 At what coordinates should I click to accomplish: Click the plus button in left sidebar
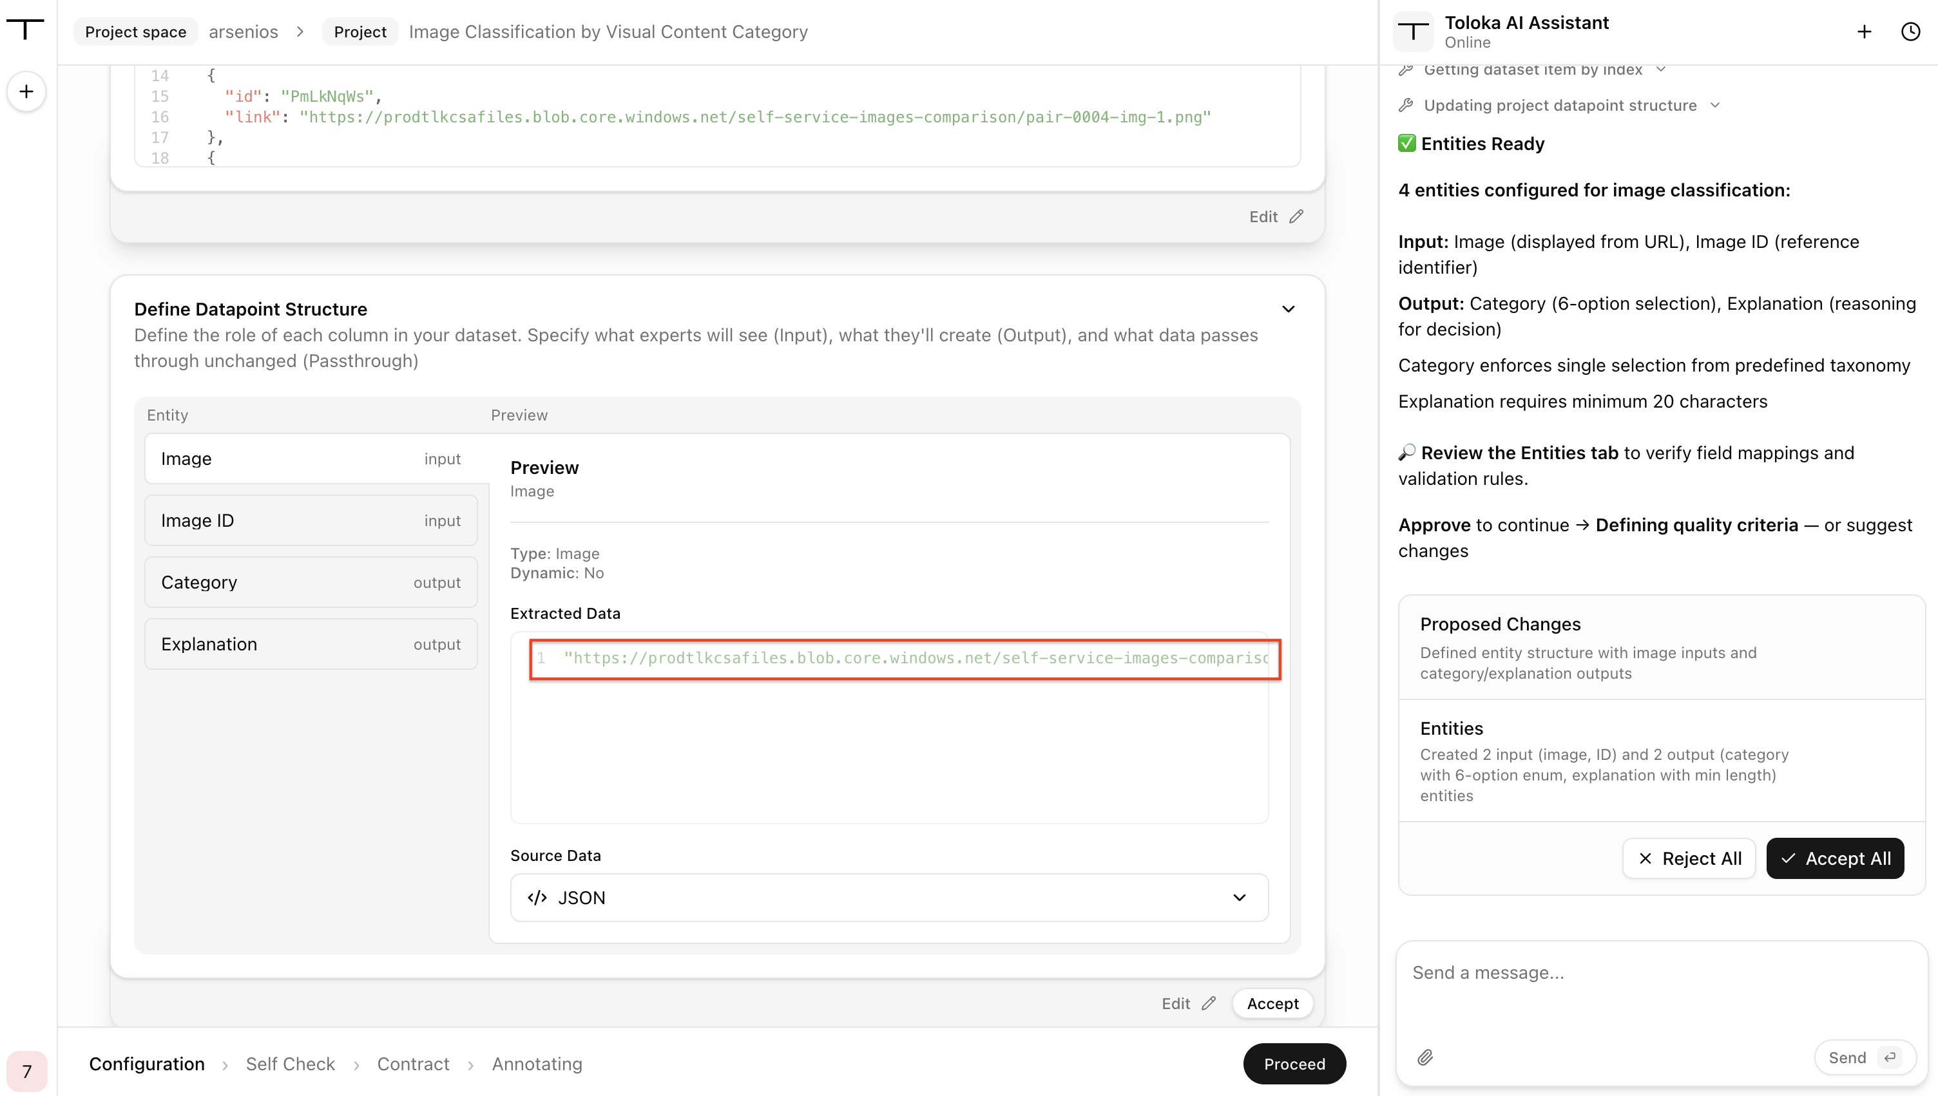26,92
